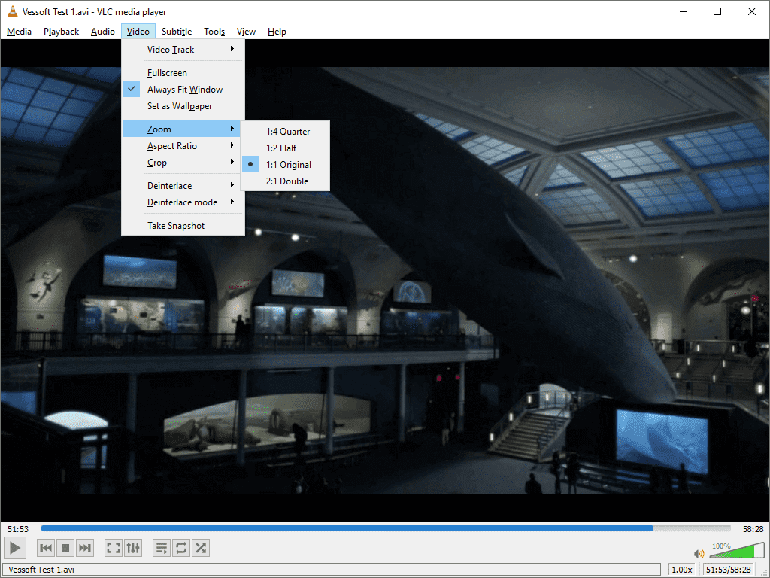Click the VLC cone icon in title bar
Screen dimensions: 770x578
click(x=12, y=11)
